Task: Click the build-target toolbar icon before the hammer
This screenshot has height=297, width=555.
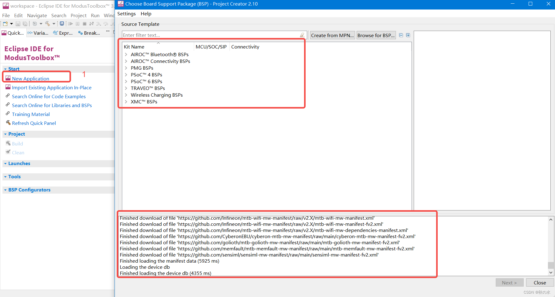Action: tap(35, 24)
